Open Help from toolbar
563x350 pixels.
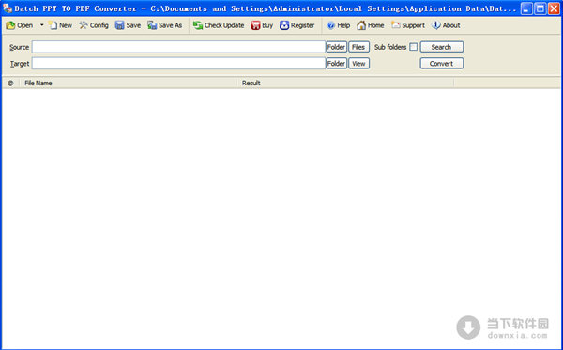click(338, 25)
